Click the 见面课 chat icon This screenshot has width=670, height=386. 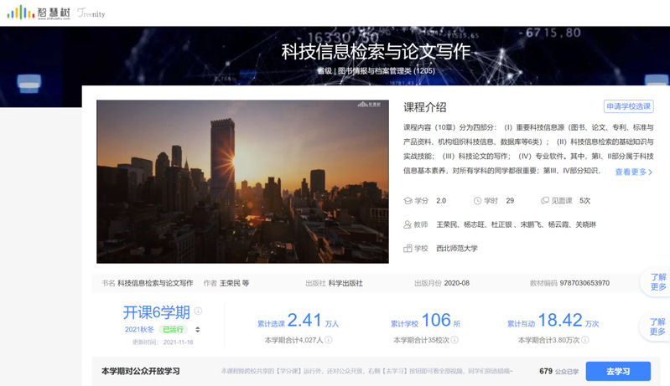pyautogui.click(x=545, y=201)
